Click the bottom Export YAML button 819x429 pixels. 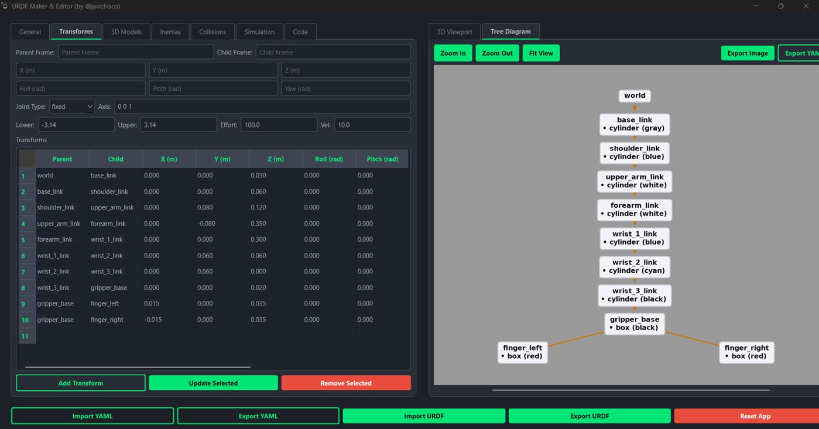coord(258,416)
